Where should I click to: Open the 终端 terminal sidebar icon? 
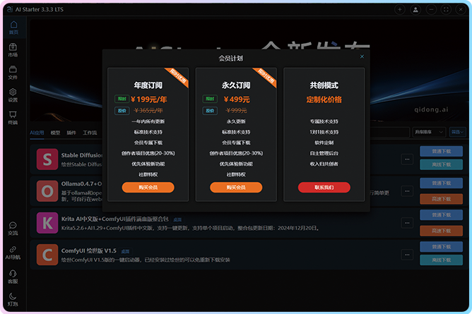pyautogui.click(x=13, y=118)
